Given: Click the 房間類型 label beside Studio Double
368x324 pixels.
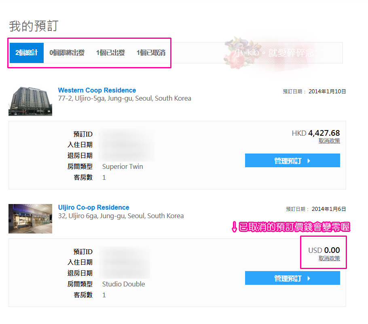Looking at the screenshot, I should (80, 284).
